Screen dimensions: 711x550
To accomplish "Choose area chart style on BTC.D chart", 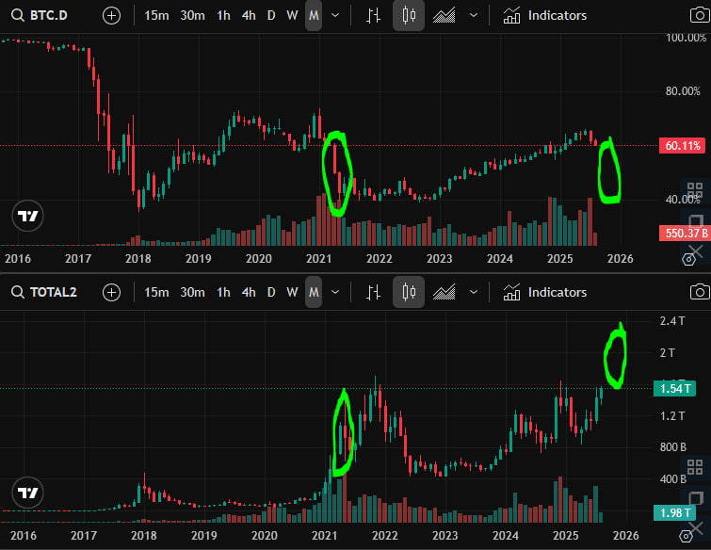I will coord(444,15).
